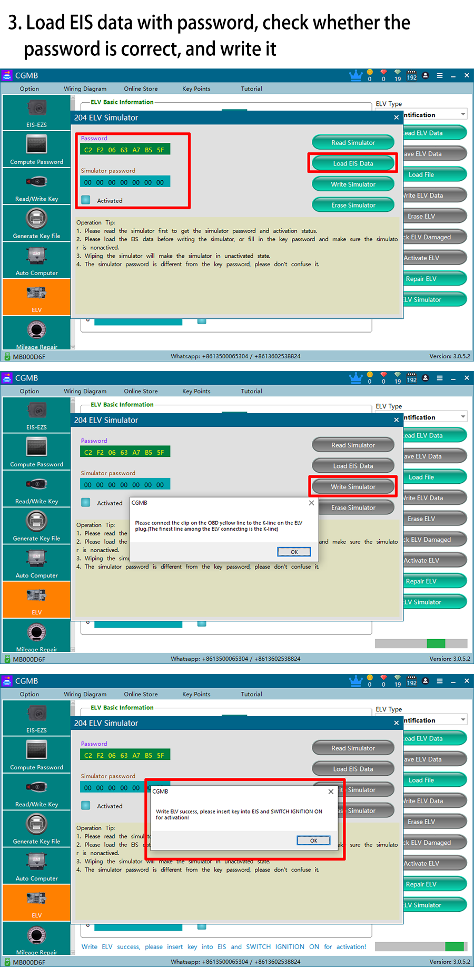Expand the ELV Type dropdown in bottom window
The image size is (474, 967).
463,720
